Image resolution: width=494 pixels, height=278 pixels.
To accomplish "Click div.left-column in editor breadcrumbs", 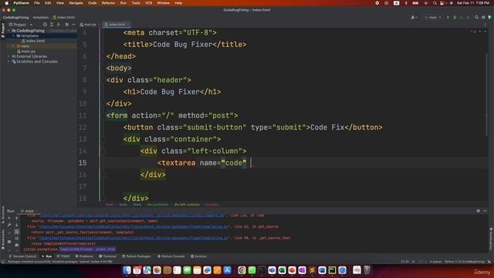I will click(187, 205).
